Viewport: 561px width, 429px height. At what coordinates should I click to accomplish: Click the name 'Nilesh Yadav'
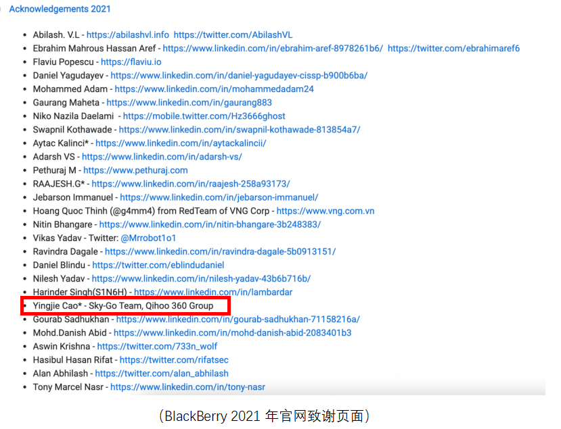(59, 279)
